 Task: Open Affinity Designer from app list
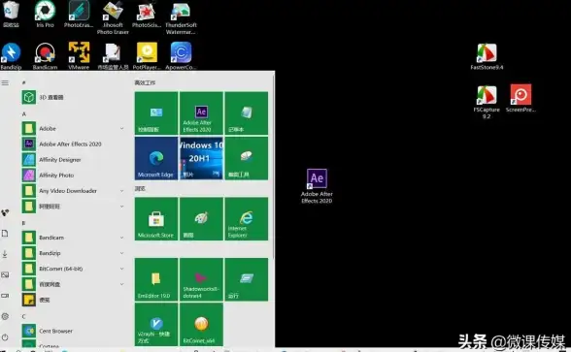click(73, 160)
